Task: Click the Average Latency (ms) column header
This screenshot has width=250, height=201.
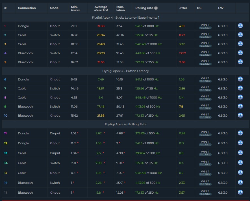Action: point(101,8)
